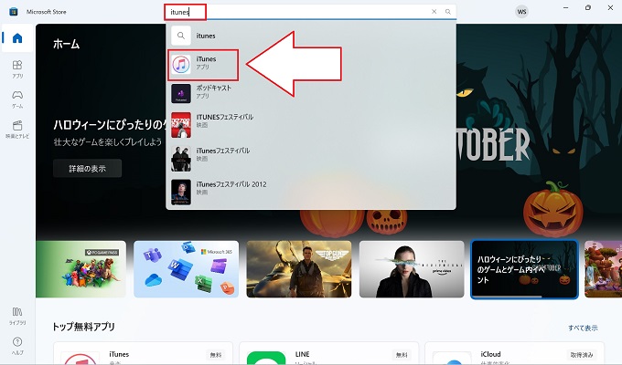Open the Apps section in sidebar

tap(17, 68)
